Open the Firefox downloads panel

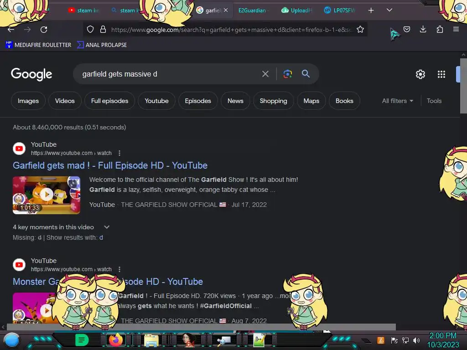coord(423,29)
